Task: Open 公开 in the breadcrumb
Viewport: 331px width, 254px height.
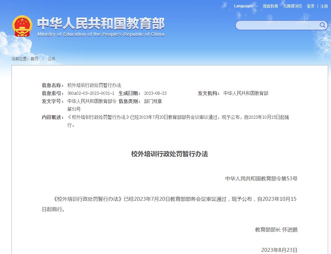Action: pos(51,59)
